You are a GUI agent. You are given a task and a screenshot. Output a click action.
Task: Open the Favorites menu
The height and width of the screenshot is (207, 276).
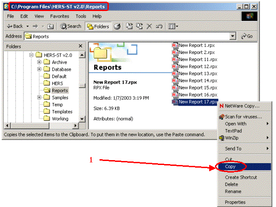point(60,16)
